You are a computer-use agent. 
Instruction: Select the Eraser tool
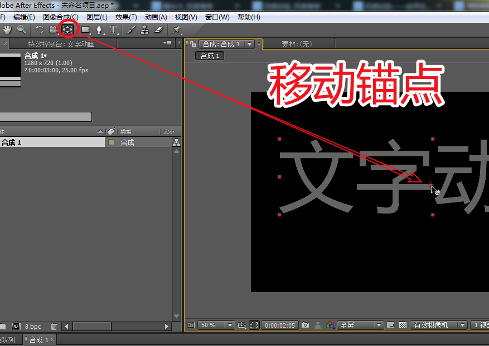[x=159, y=30]
